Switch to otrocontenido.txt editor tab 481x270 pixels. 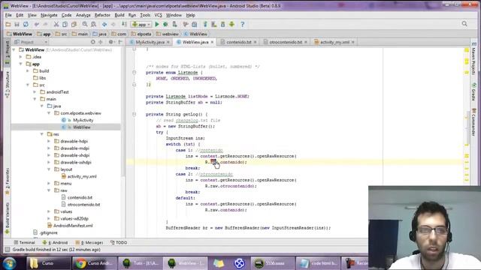(286, 42)
